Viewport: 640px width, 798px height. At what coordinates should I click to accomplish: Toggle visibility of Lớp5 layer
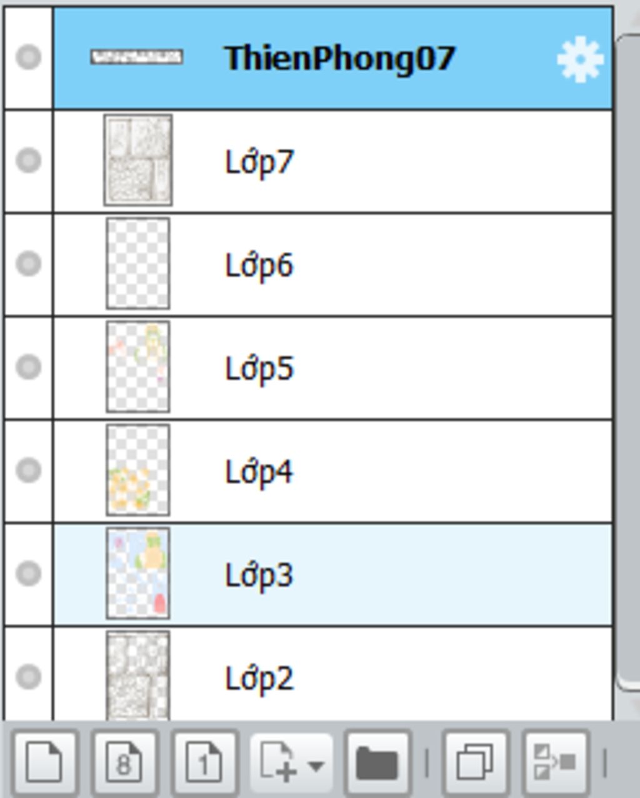click(x=28, y=366)
